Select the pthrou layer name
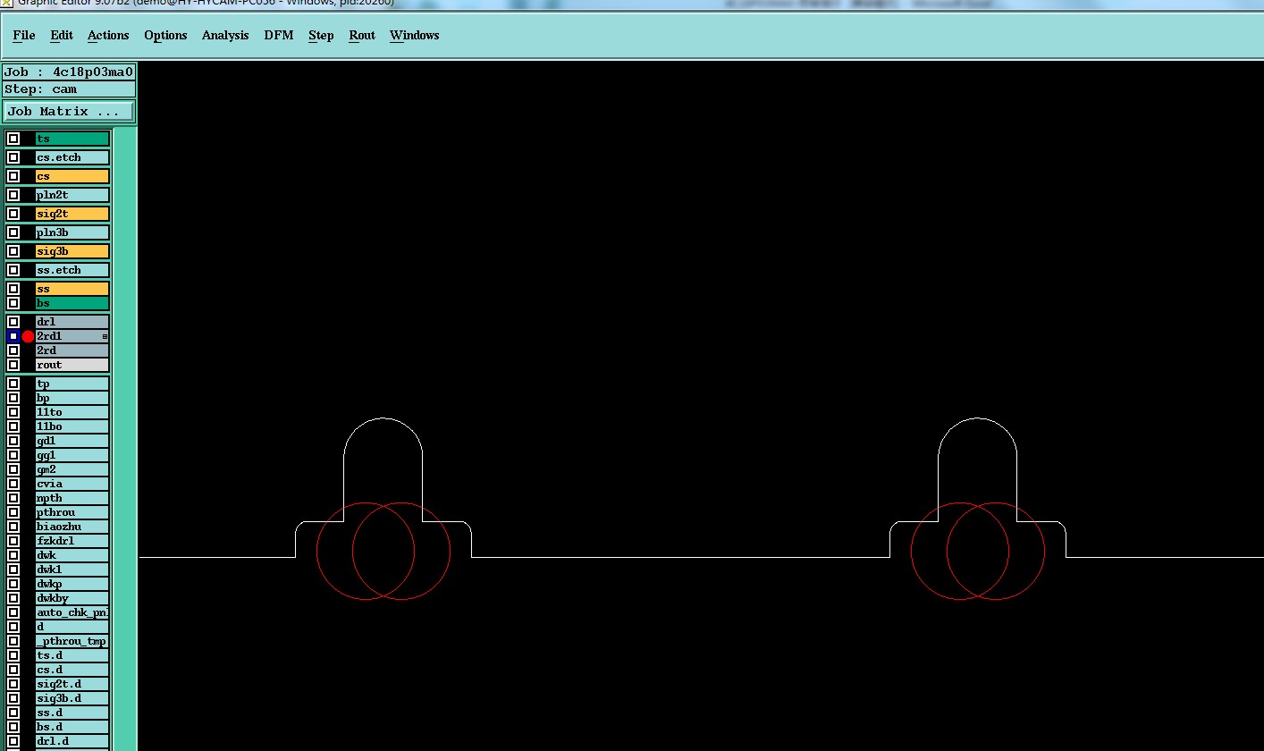 (x=72, y=512)
